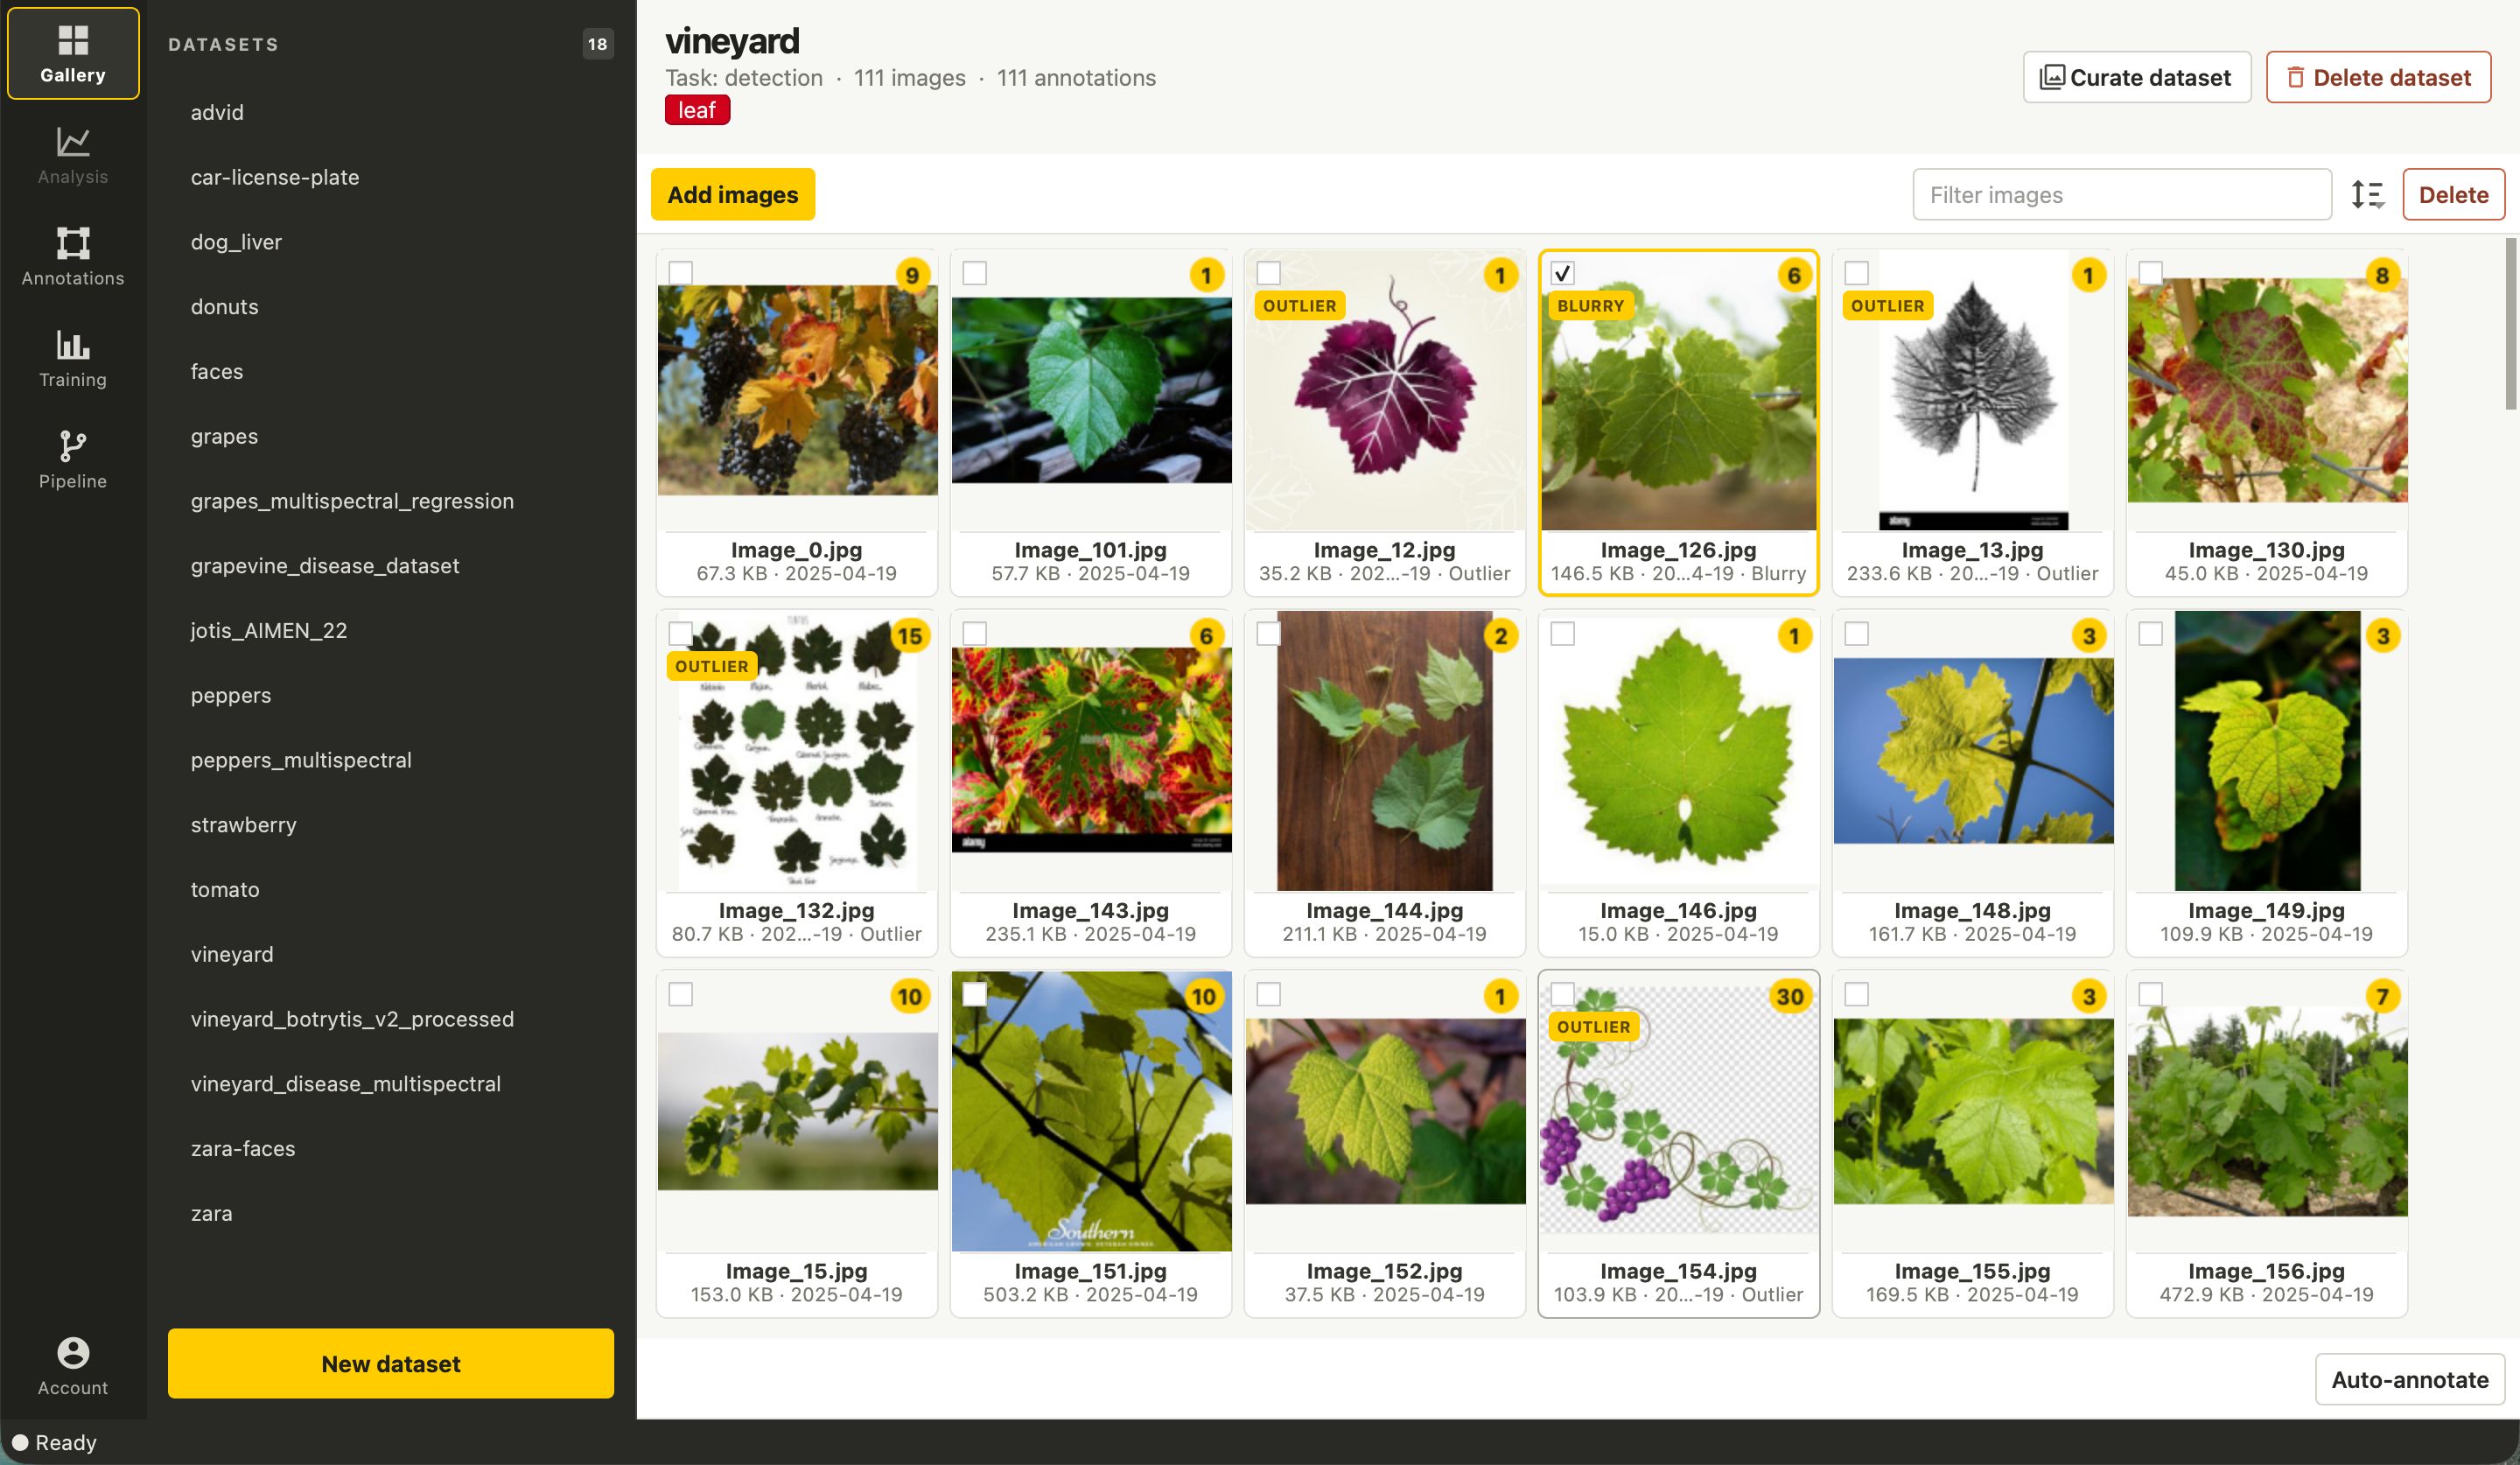The image size is (2520, 1465).
Task: Open the strawberry dataset
Action: tap(391, 825)
